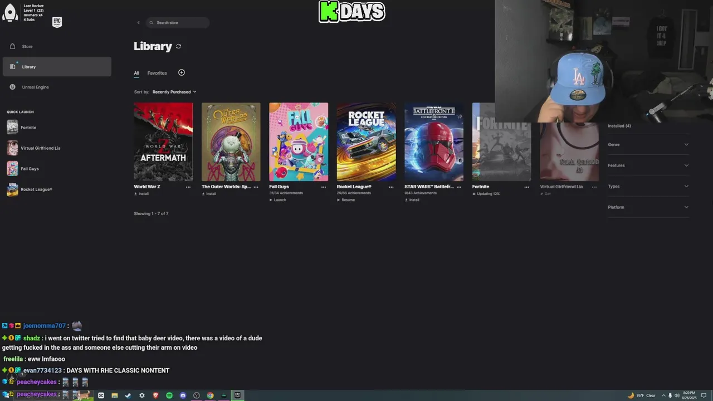Open Google Chrome from taskbar
Screen dimensions: 713x401
coord(210,395)
